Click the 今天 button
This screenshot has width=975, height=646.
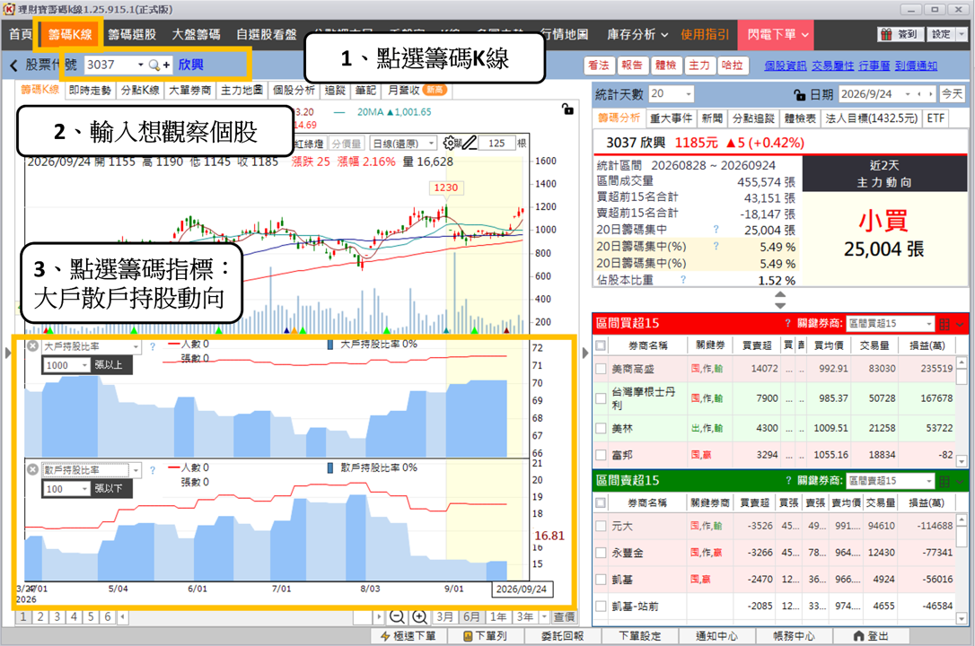point(952,94)
